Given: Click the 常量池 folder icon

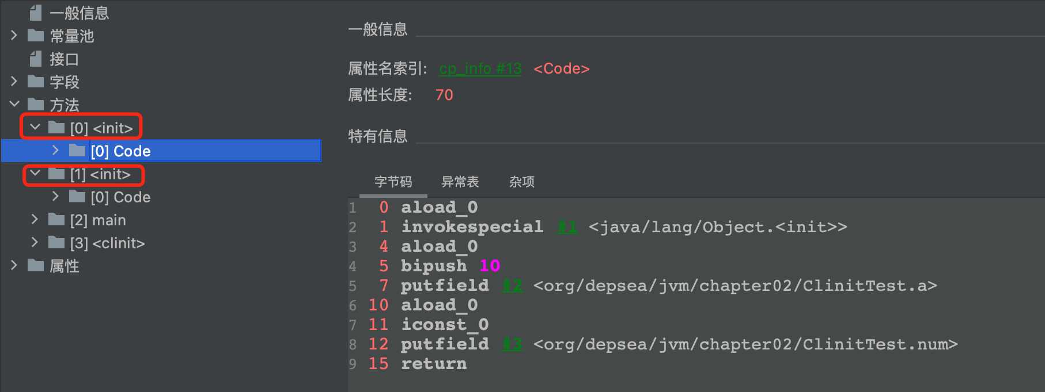Looking at the screenshot, I should pos(36,36).
